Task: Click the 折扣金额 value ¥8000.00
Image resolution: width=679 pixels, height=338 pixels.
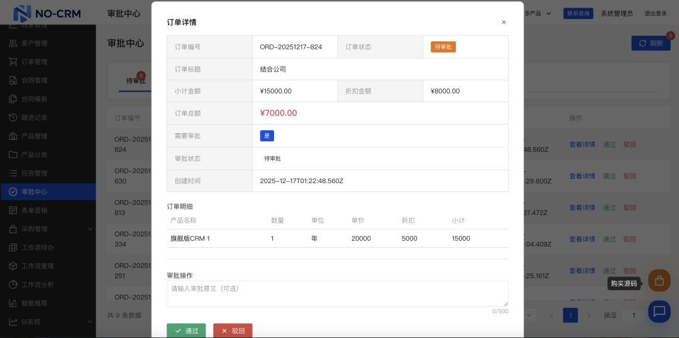Action: [445, 91]
